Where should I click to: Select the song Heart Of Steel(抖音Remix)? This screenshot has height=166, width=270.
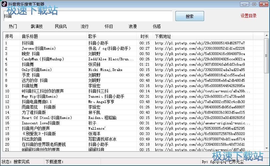coord(47,118)
